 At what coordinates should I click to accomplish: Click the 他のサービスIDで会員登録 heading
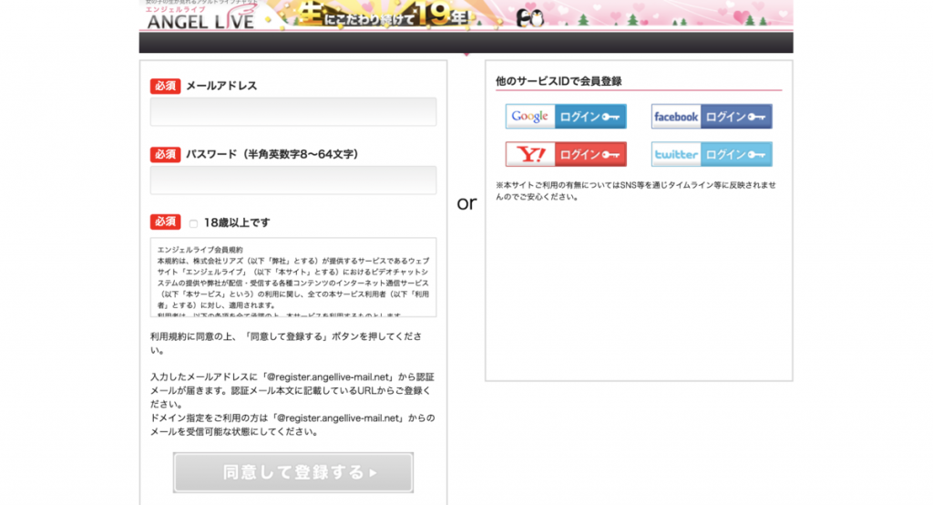559,81
